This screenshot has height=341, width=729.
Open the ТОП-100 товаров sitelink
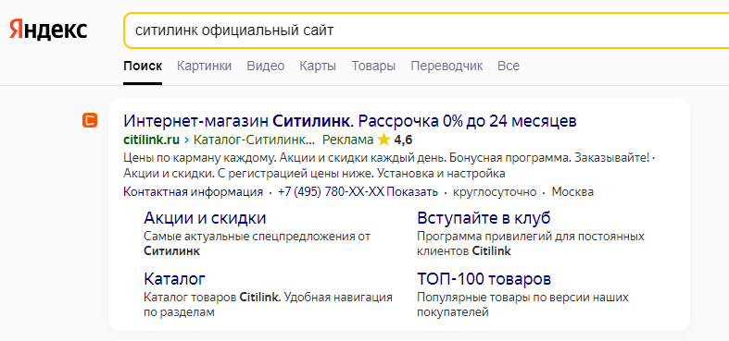484,279
